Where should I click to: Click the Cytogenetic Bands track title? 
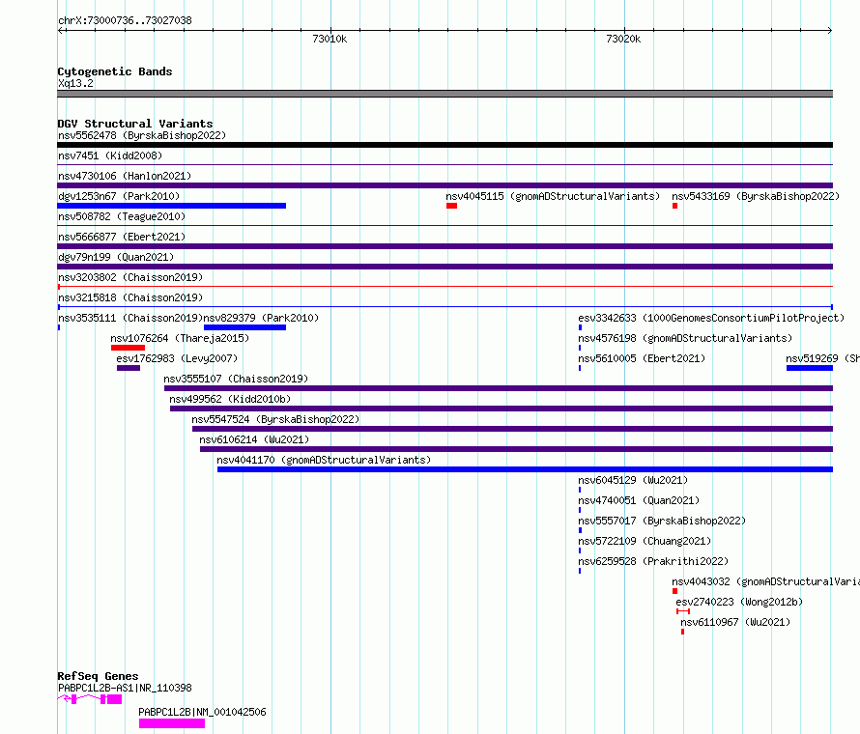click(x=115, y=71)
